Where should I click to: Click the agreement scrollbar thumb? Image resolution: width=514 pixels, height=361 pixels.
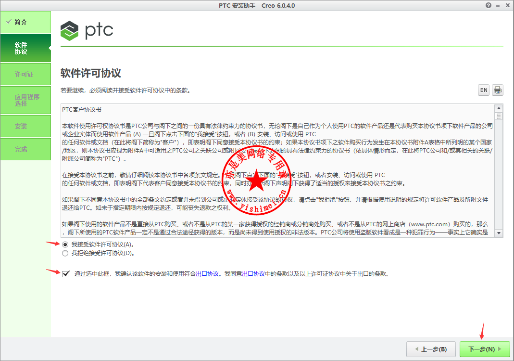pyautogui.click(x=499, y=116)
